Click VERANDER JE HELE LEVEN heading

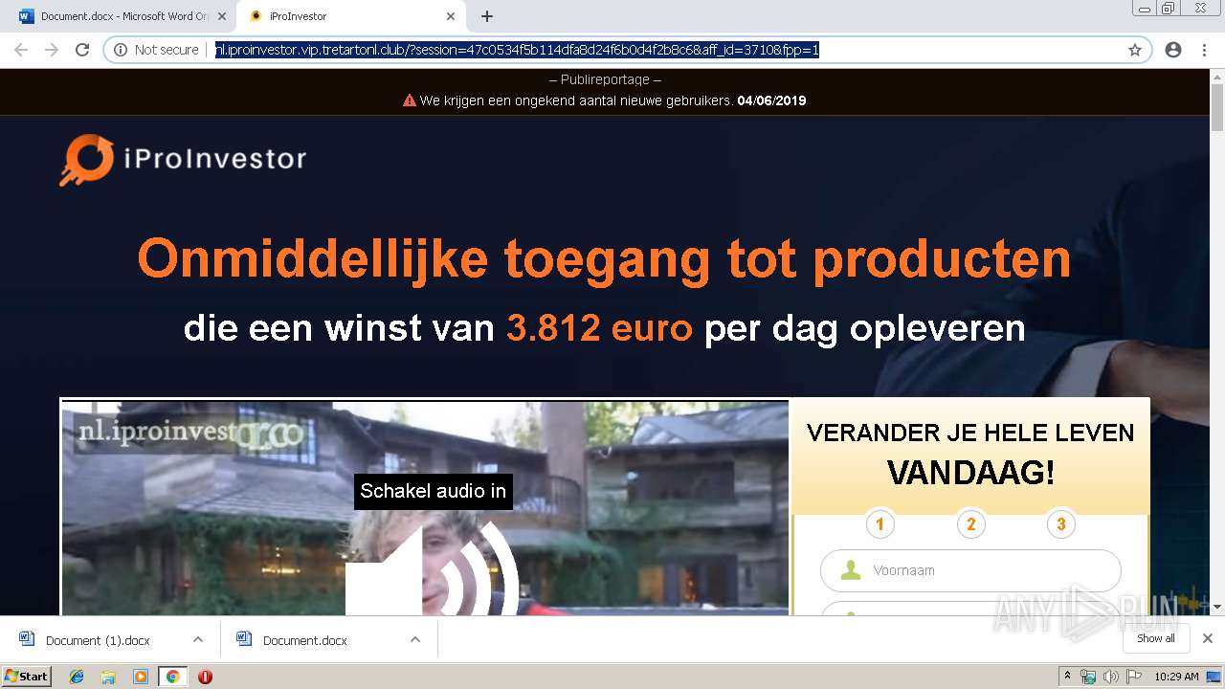pyautogui.click(x=970, y=433)
